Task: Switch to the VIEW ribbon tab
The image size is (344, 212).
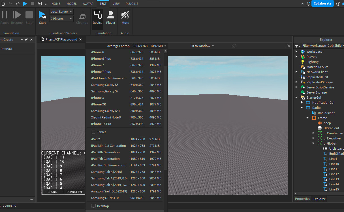Action: (116, 4)
